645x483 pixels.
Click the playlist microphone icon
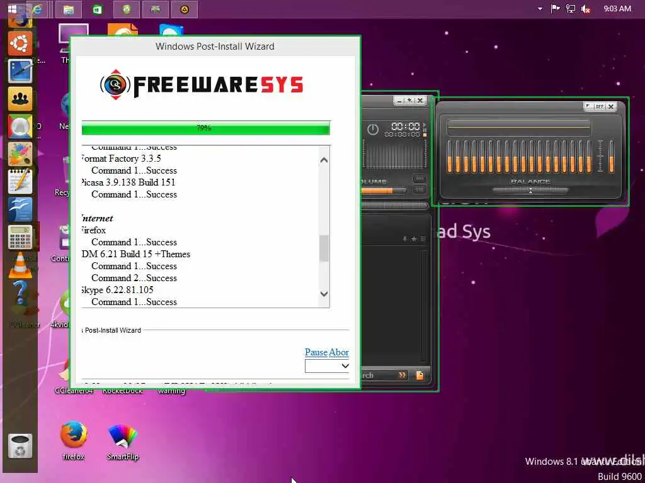pos(405,238)
